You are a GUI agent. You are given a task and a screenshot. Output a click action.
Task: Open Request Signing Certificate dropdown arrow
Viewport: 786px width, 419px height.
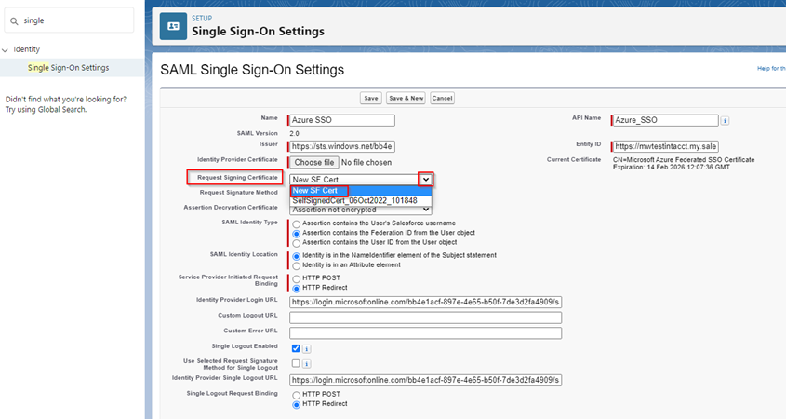(x=426, y=179)
